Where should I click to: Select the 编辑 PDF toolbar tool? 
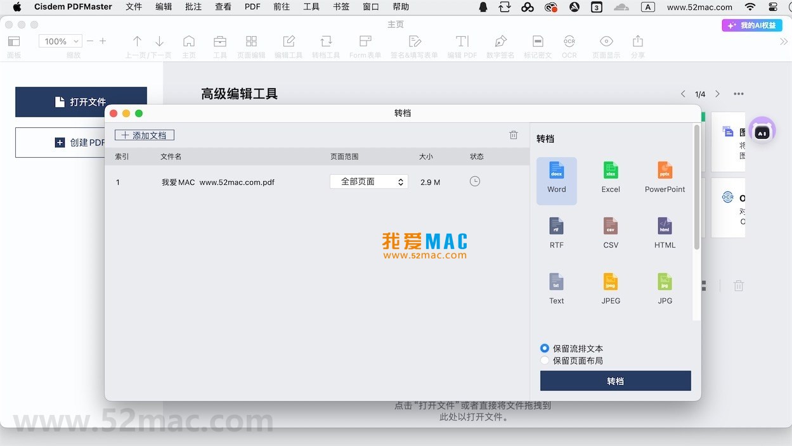pos(462,41)
